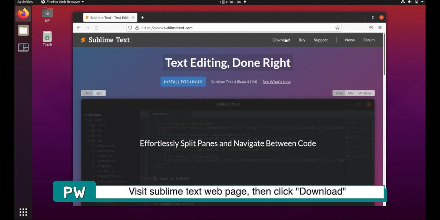Click the tracking protection shield icon
The width and height of the screenshot is (440, 220).
coord(130,28)
